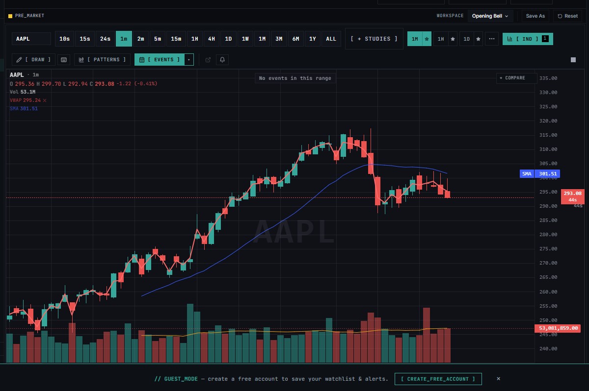Screen dimensions: 589x391
Task: Select the 5m timeframe
Action: pos(158,39)
